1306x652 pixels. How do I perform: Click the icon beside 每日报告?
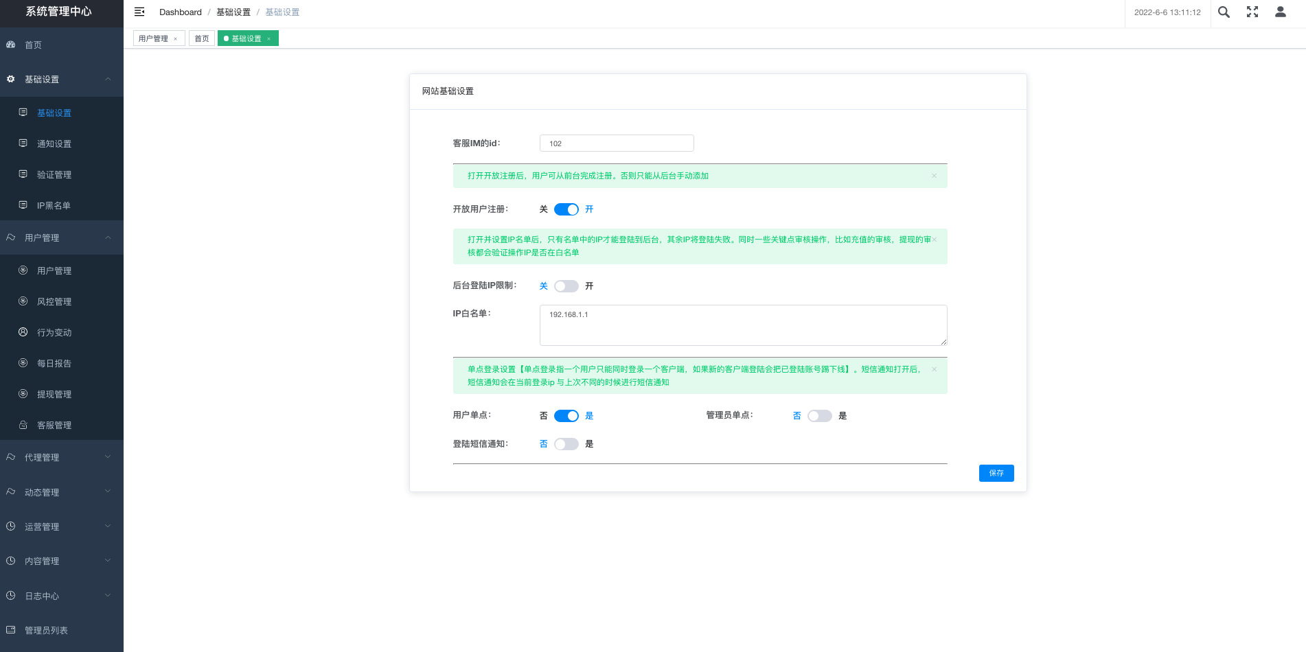pyautogui.click(x=23, y=362)
